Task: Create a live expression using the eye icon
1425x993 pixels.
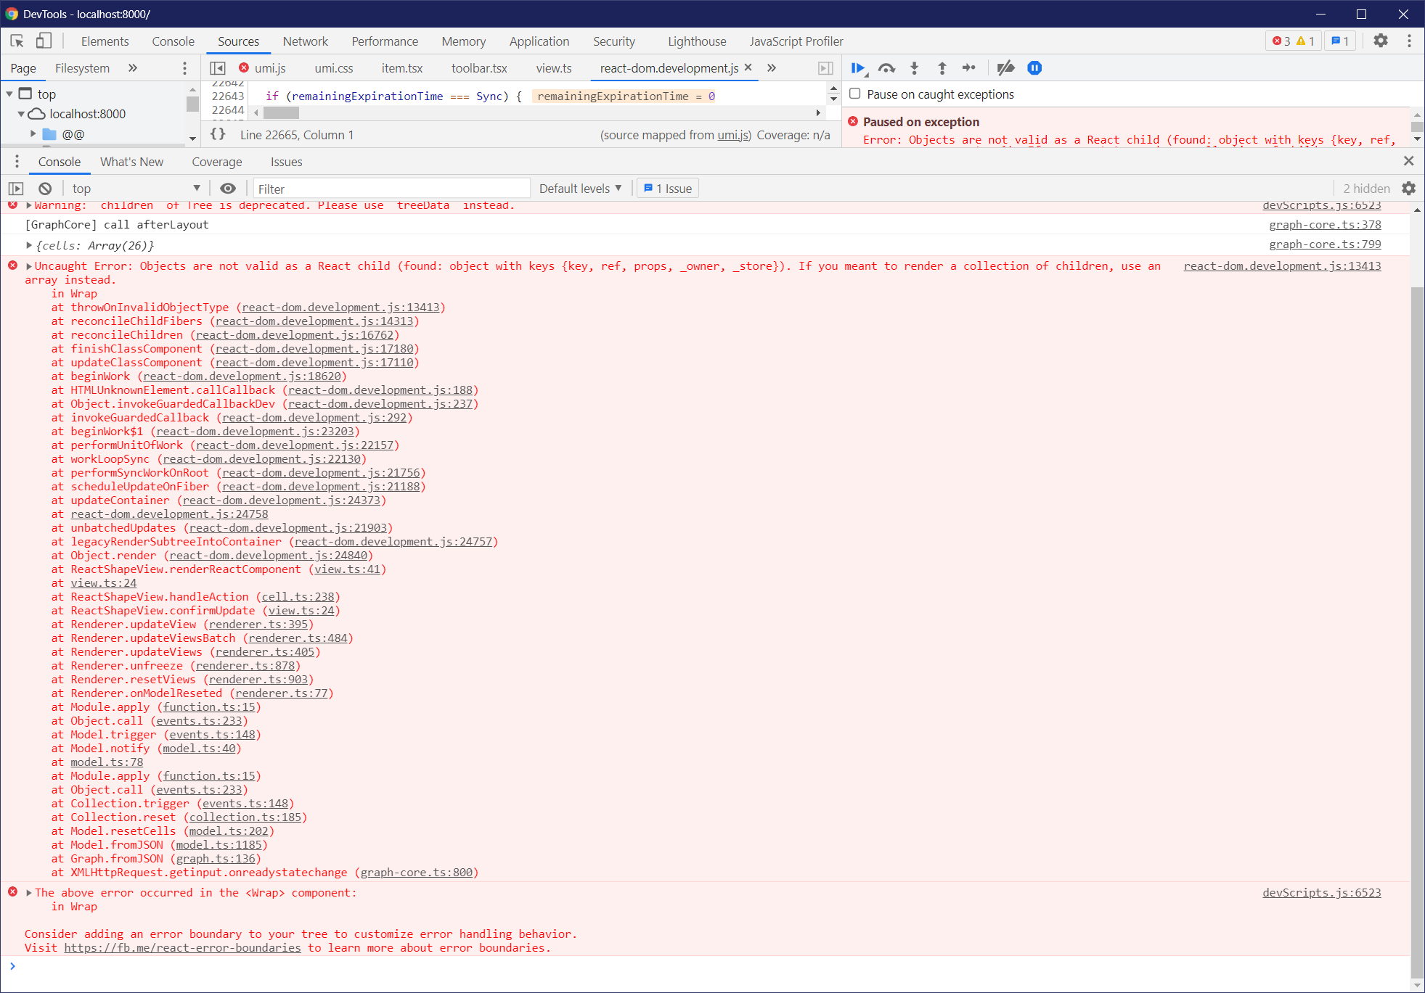Action: click(228, 188)
